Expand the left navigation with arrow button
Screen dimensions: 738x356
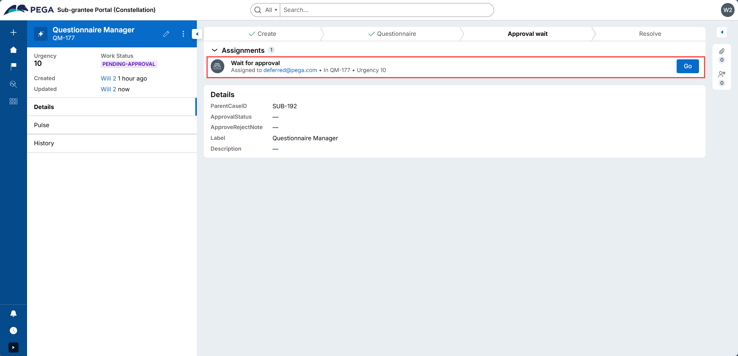coord(14,348)
